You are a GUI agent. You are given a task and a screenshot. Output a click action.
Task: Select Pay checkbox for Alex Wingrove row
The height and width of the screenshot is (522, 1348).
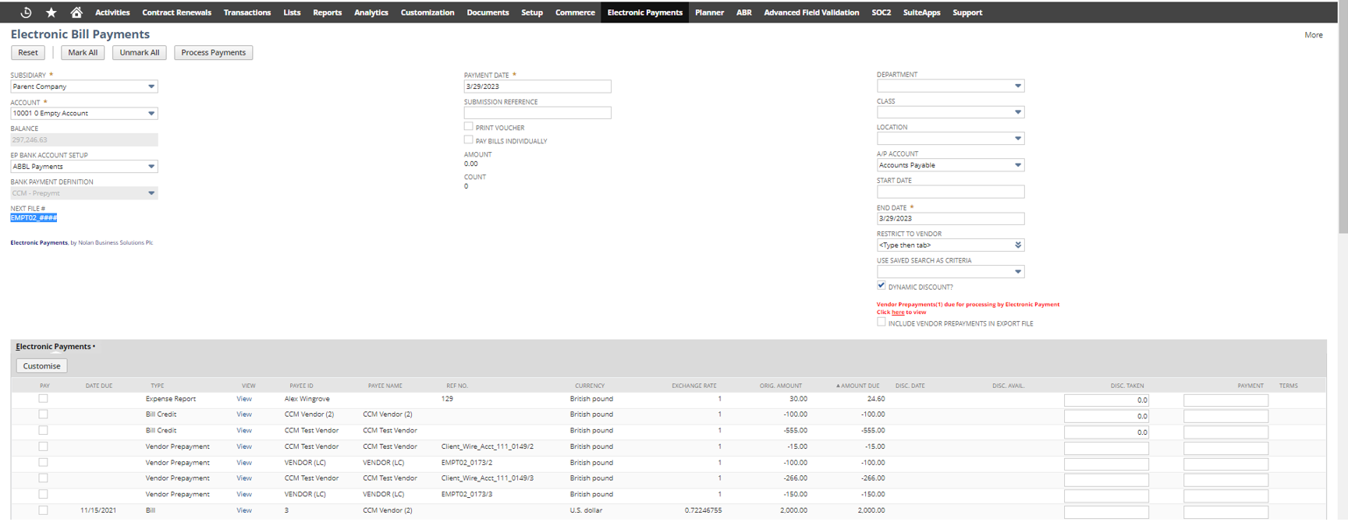pos(44,399)
